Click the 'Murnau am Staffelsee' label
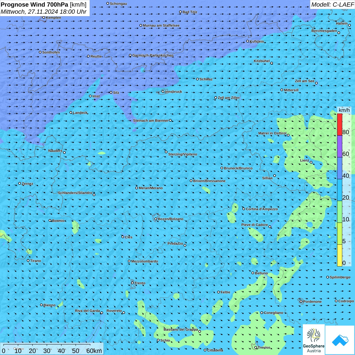Screen dimensions: 355x355 pos(161,25)
